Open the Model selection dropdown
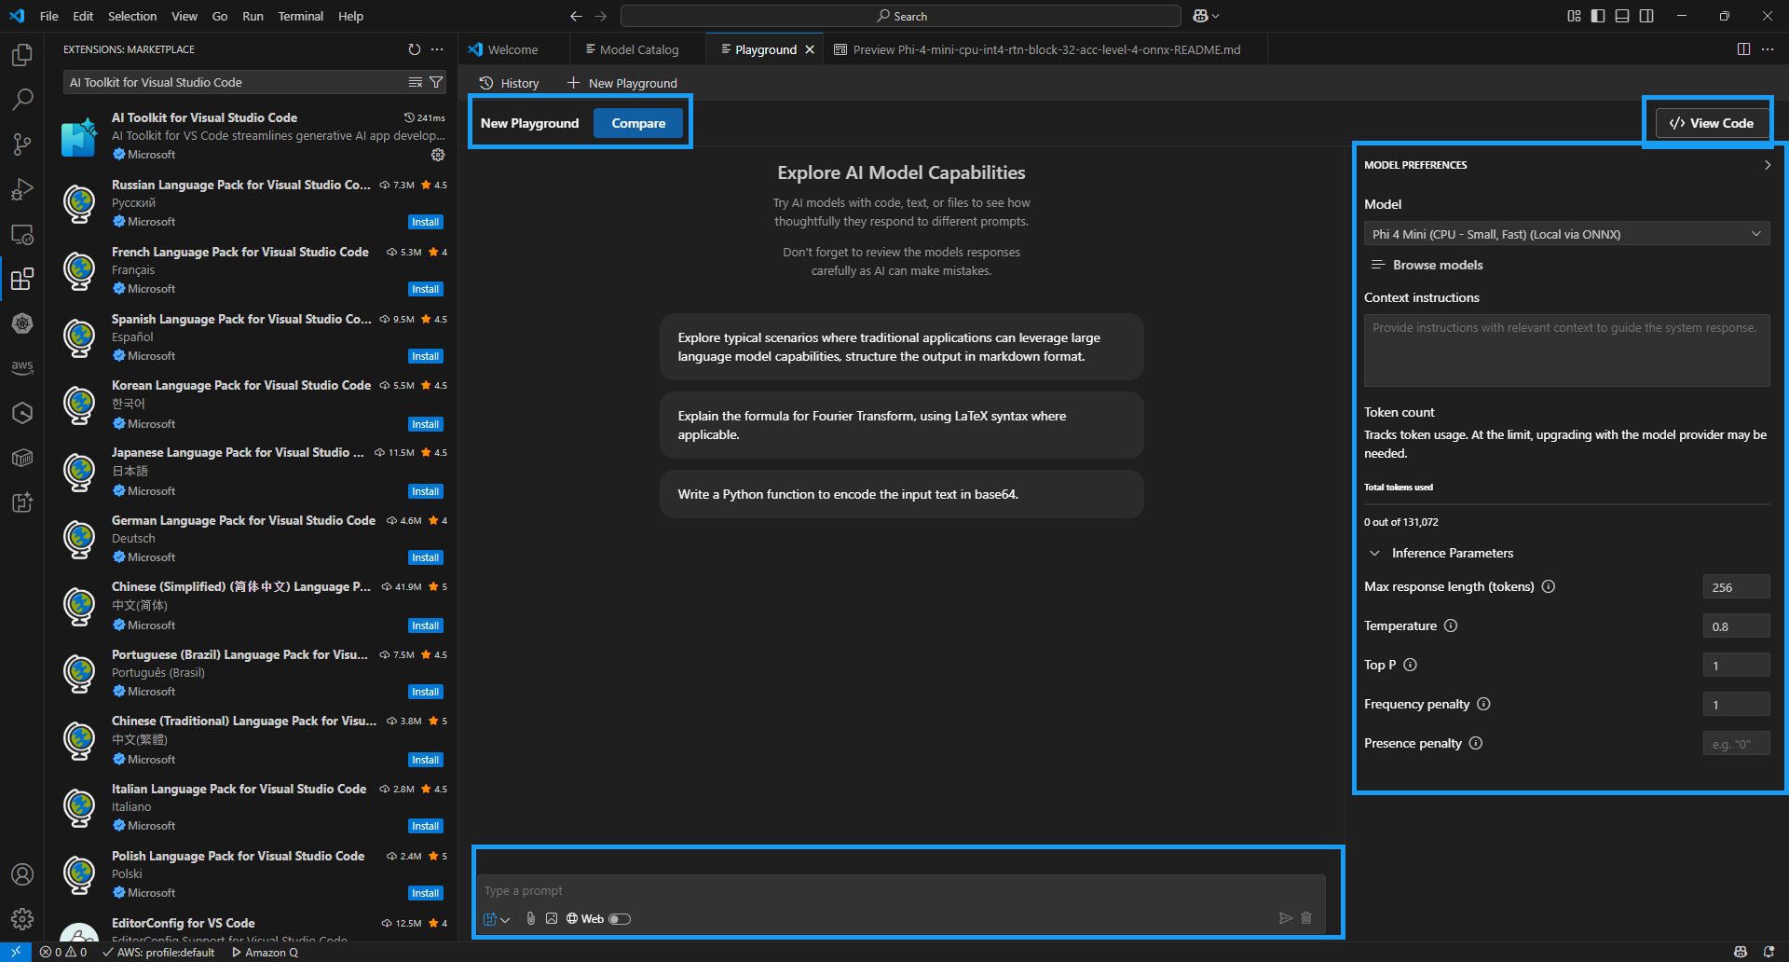Viewport: 1789px width, 962px height. click(1567, 234)
